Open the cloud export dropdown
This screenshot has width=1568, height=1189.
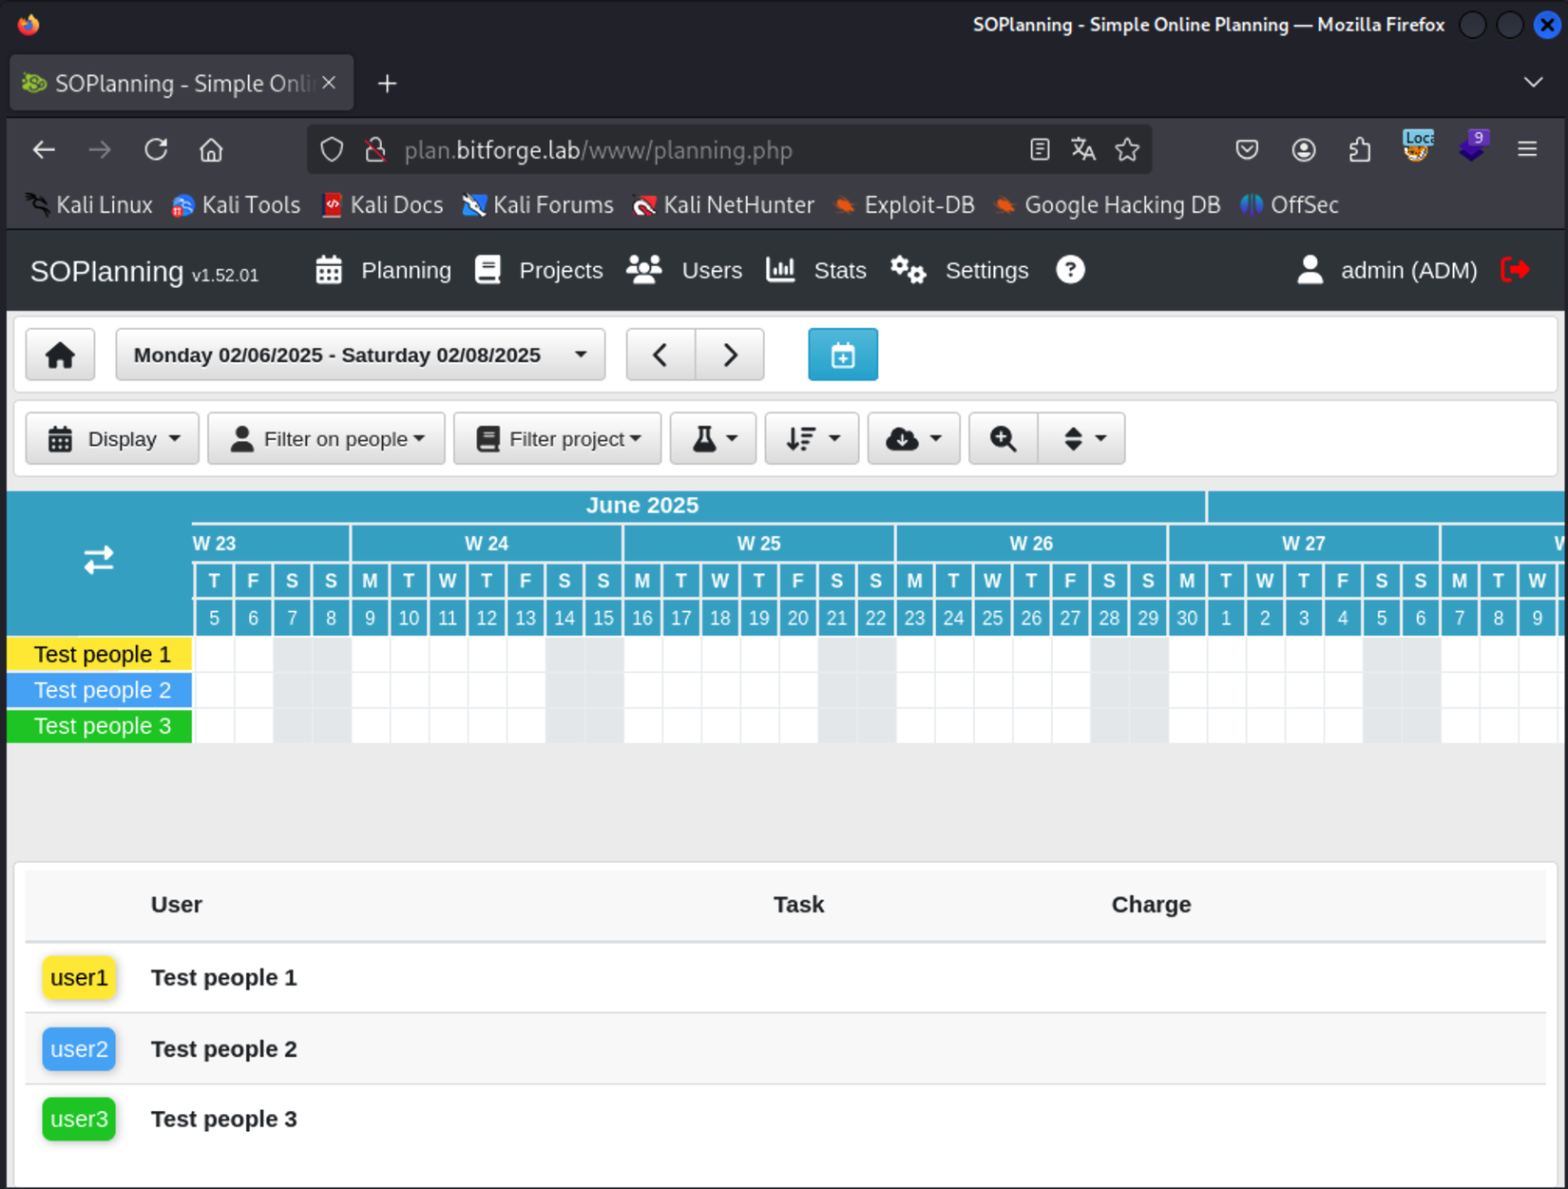tap(913, 439)
